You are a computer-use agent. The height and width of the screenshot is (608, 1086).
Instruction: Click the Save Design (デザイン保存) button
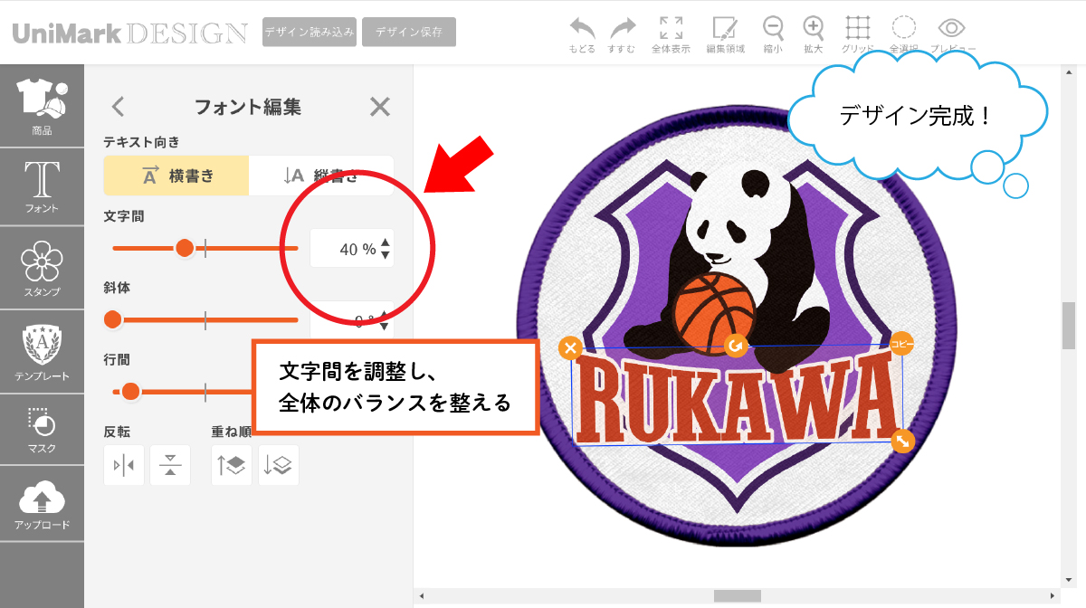pyautogui.click(x=409, y=32)
